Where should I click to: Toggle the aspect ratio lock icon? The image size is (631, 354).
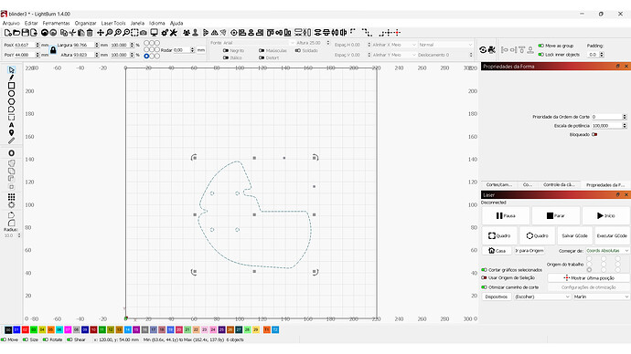pyautogui.click(x=53, y=50)
